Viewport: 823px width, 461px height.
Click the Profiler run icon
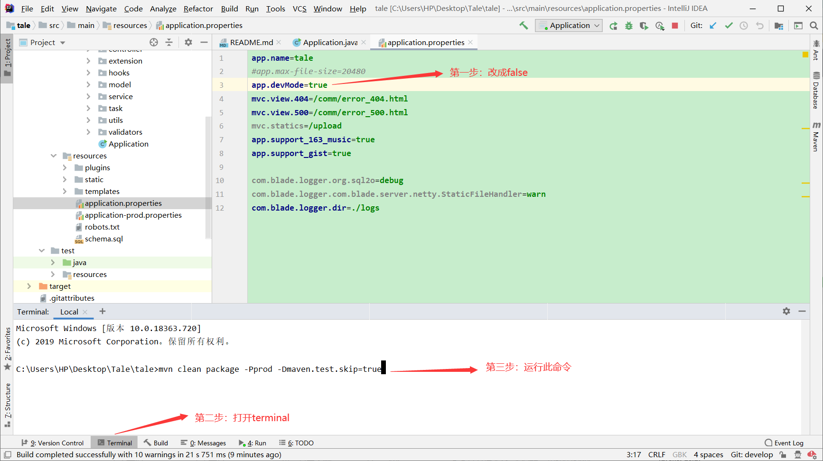tap(660, 26)
